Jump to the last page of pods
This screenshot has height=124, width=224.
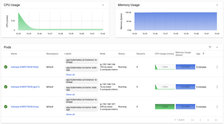coord(216,120)
